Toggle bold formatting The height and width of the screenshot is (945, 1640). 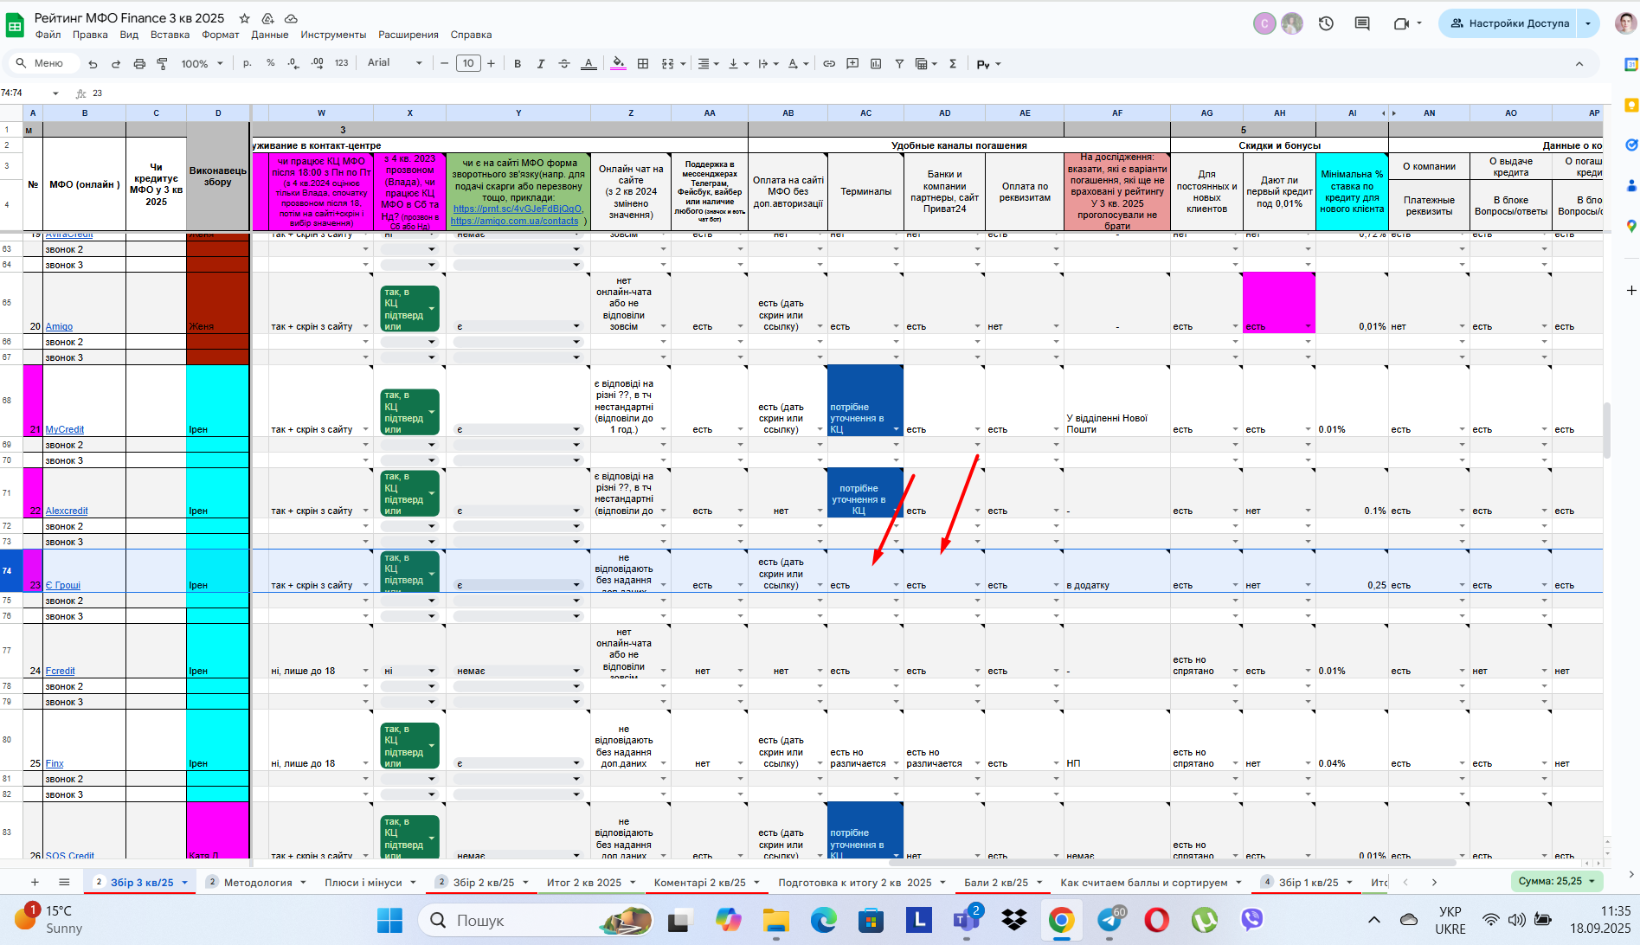click(518, 64)
